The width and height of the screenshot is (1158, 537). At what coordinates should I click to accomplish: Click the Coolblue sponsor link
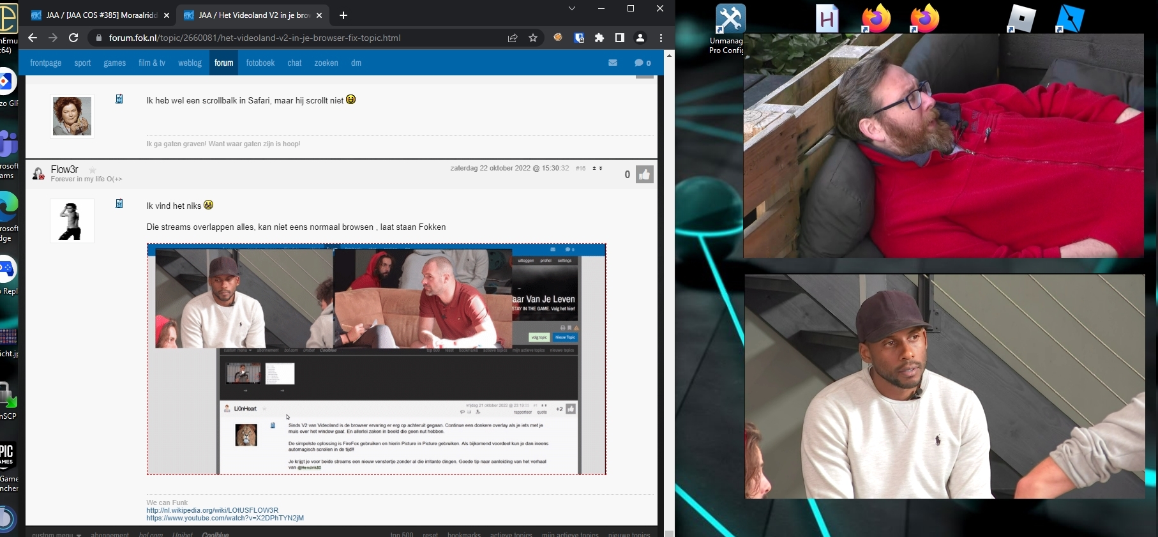pyautogui.click(x=215, y=534)
